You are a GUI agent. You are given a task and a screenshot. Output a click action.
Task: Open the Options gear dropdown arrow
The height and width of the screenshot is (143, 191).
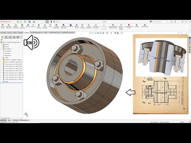[59, 21]
